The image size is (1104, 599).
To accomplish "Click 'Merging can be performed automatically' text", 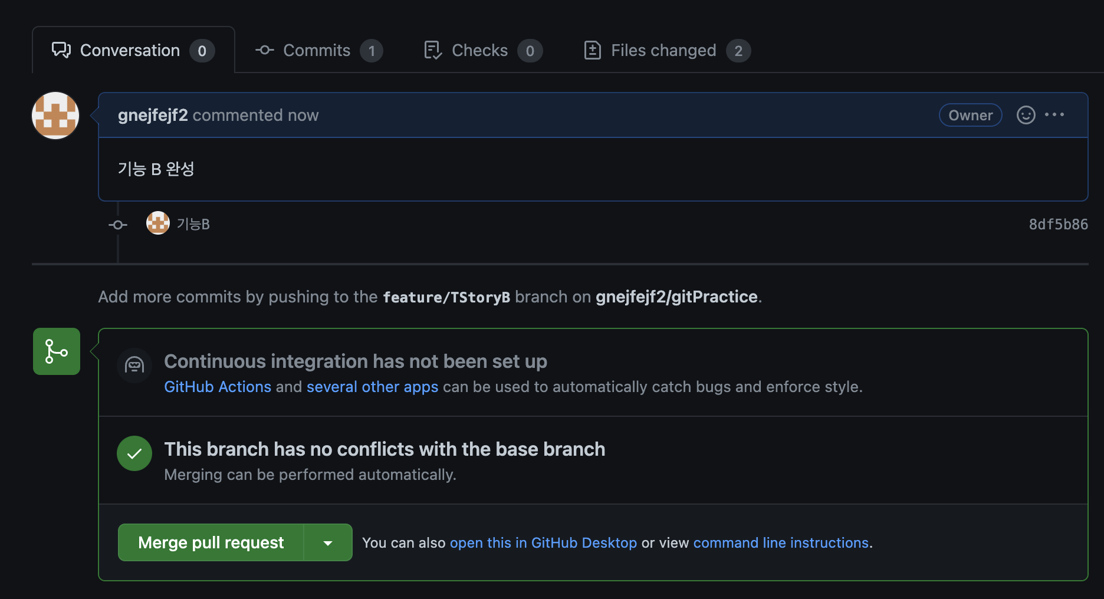I will click(310, 475).
